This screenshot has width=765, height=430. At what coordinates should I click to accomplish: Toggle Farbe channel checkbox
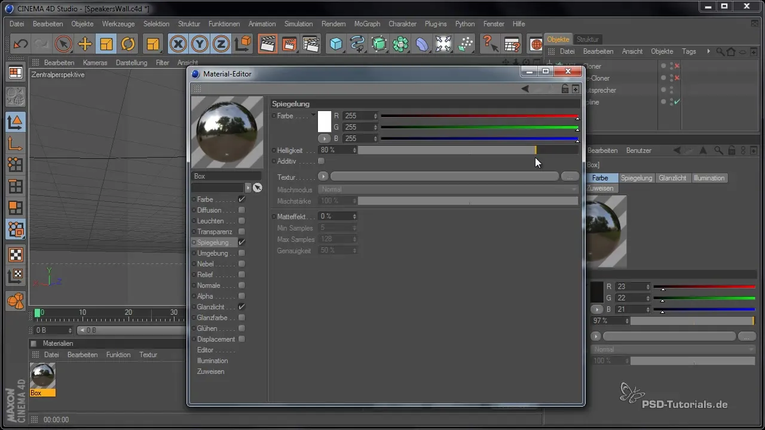[x=241, y=199]
